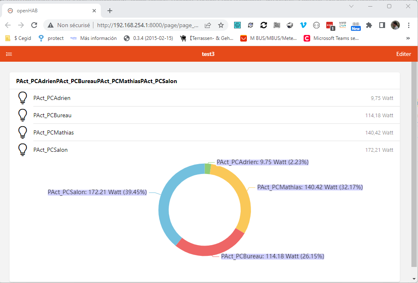
Task: Reload the page with the refresh button
Action: coord(35,25)
